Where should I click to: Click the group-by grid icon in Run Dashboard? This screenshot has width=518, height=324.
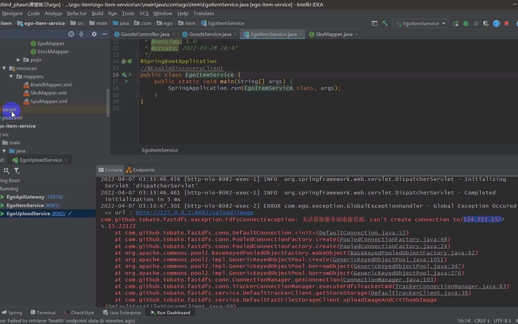(x=6, y=171)
